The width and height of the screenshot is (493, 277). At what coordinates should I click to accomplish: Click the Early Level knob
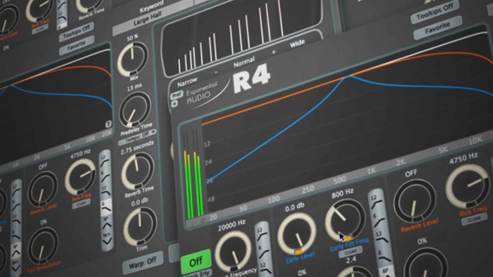pyautogui.click(x=297, y=234)
